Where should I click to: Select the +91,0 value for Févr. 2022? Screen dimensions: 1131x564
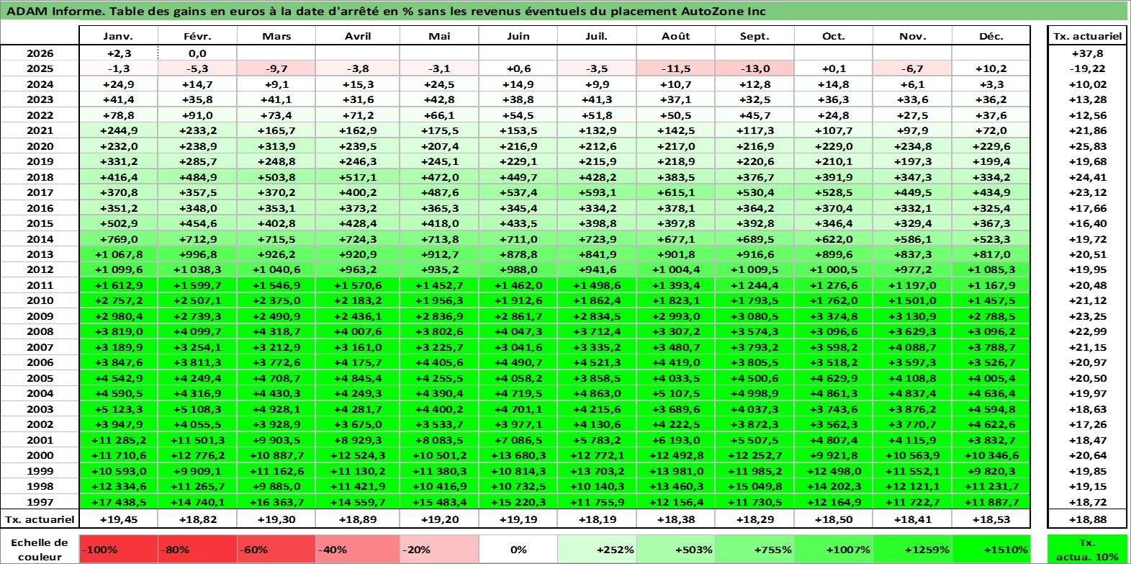pos(197,115)
